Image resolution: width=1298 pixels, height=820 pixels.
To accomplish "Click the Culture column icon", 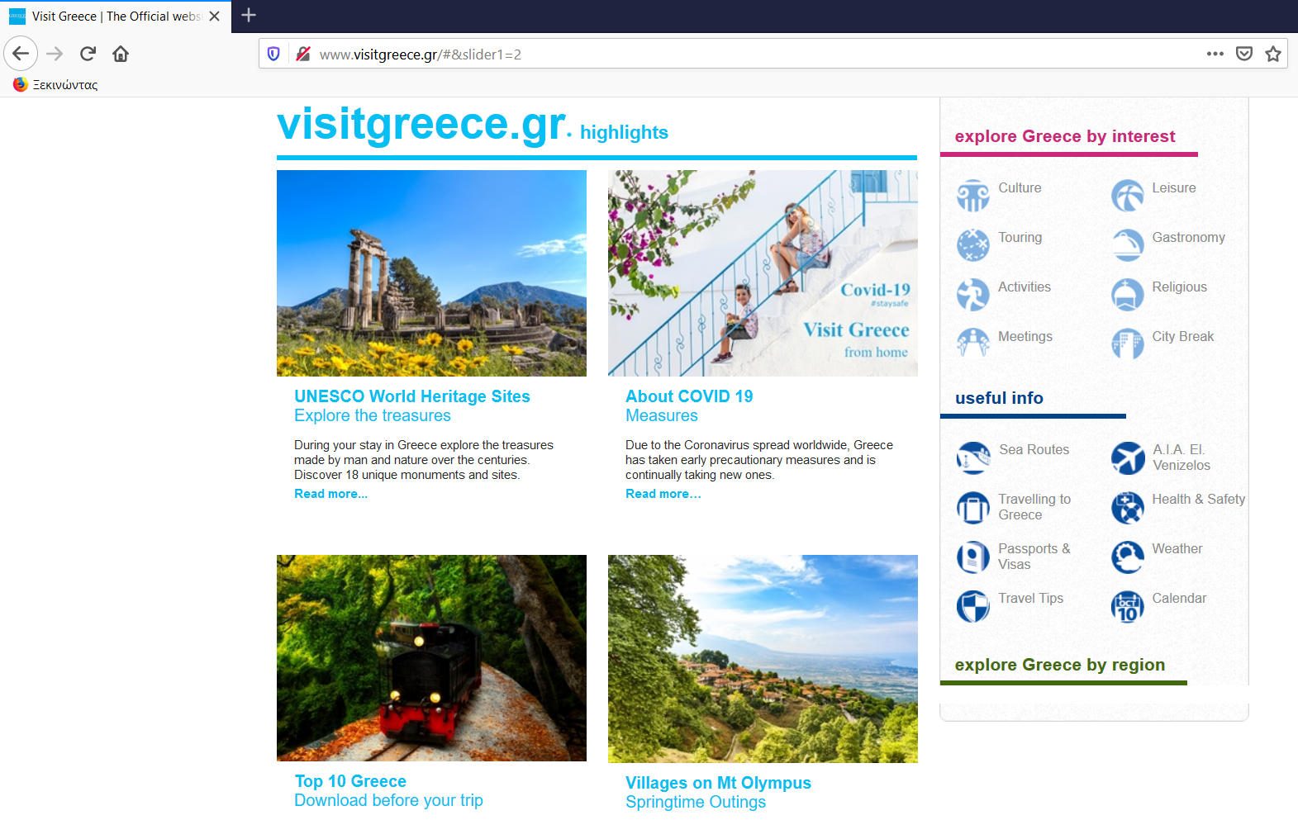I will [x=972, y=196].
